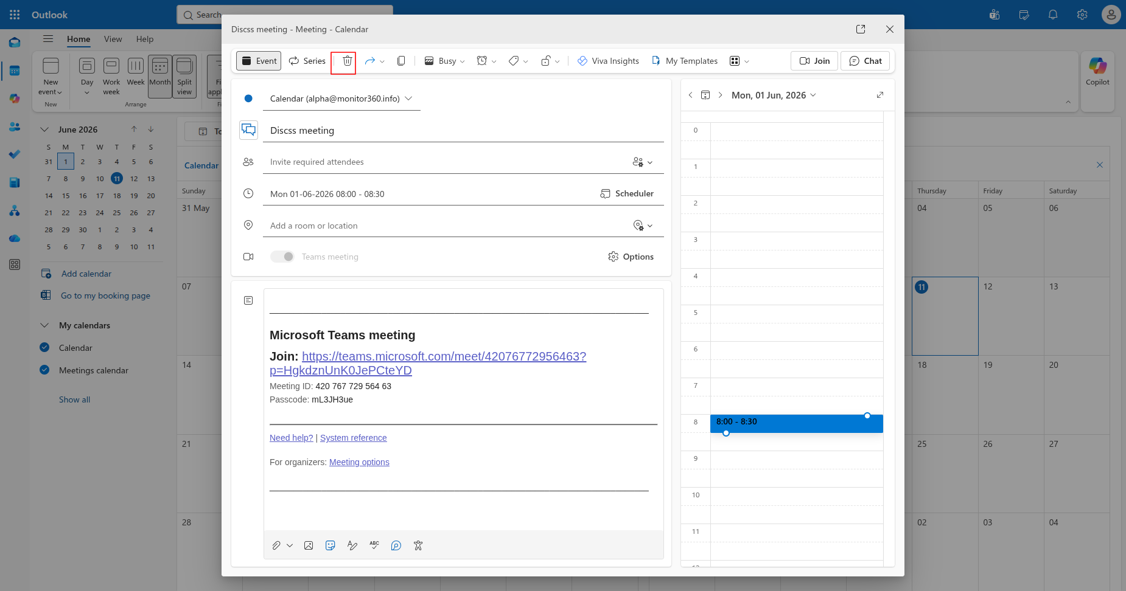Click the reminder alarm clock icon
Screen dimensions: 1126x591
[x=482, y=61]
